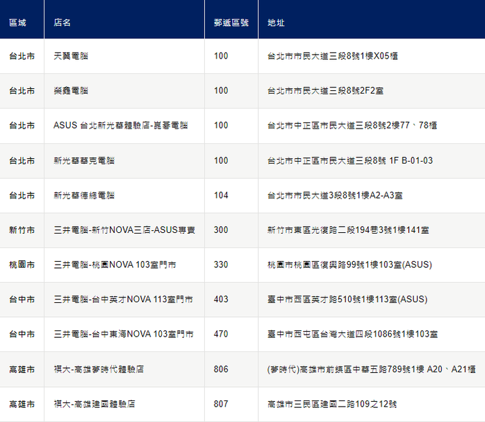Select address 台北市市民大道三段8號2F2室
The image size is (485, 422).
coord(325,91)
